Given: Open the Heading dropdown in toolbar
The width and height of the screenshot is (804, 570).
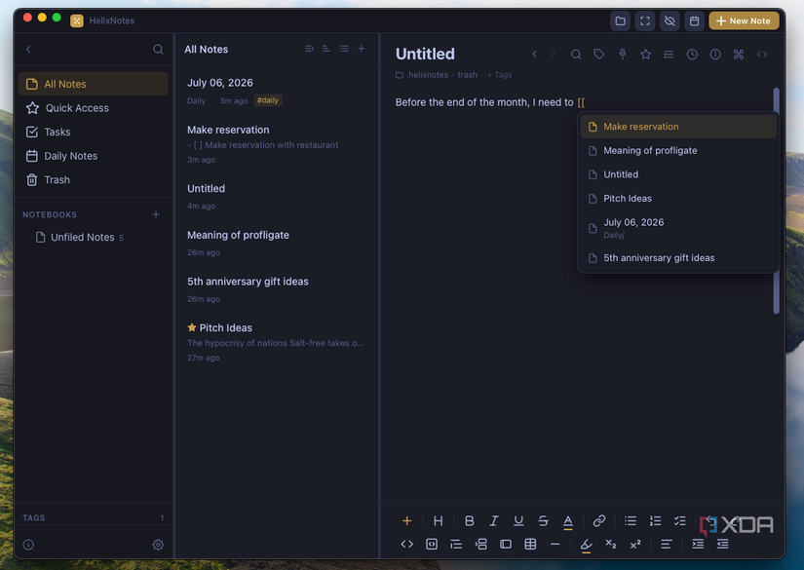Looking at the screenshot, I should click(x=438, y=520).
